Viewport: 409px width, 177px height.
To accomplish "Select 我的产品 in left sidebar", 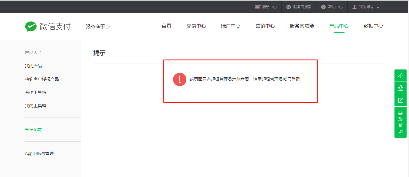I will point(33,66).
